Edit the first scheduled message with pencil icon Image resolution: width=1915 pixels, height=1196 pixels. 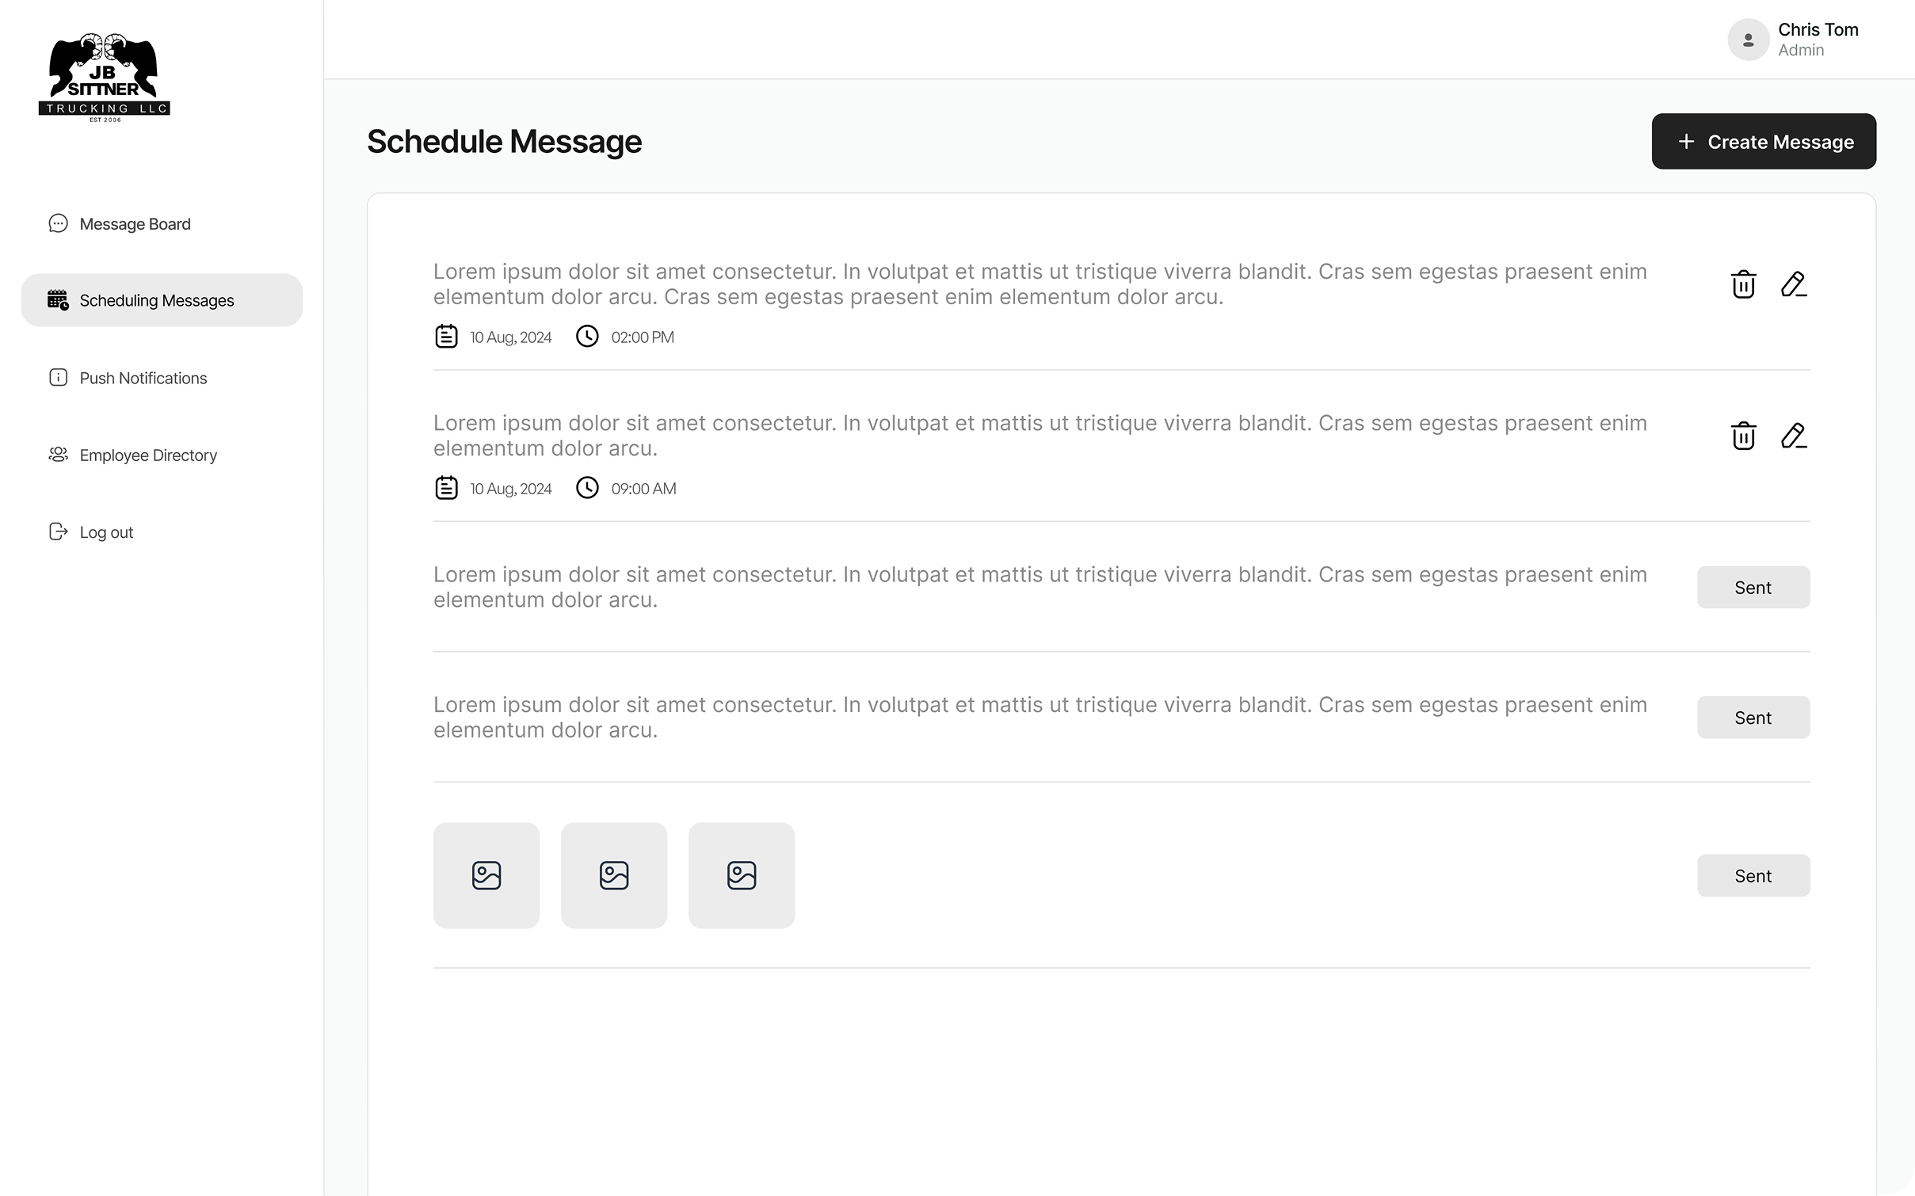click(1793, 284)
